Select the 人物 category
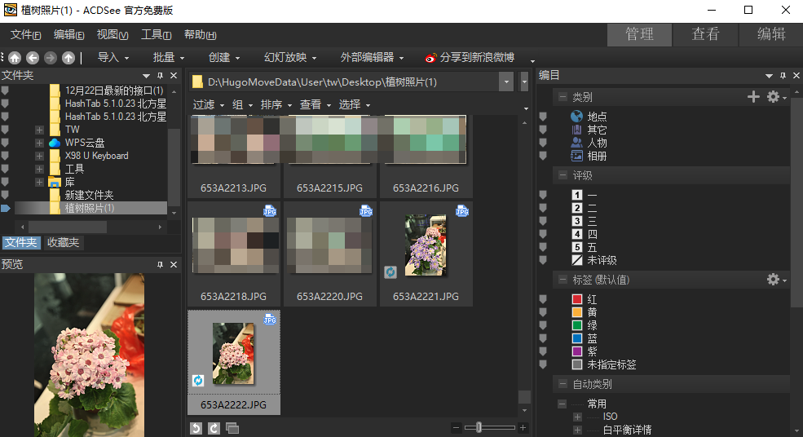The height and width of the screenshot is (437, 803). click(597, 143)
